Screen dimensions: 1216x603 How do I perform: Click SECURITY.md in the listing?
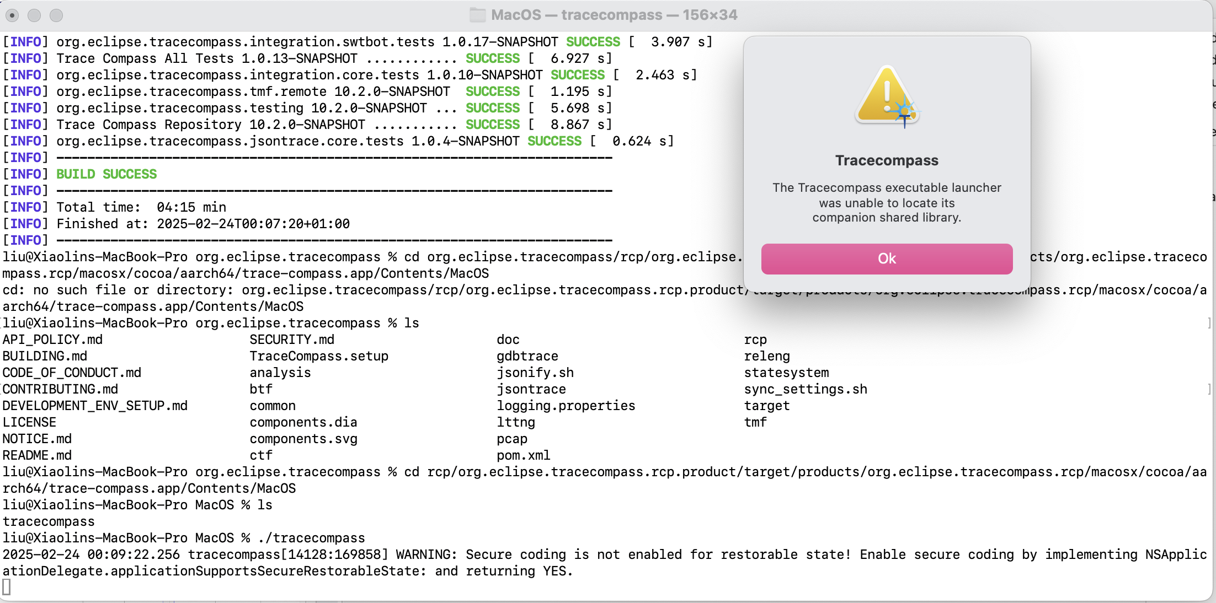[292, 340]
